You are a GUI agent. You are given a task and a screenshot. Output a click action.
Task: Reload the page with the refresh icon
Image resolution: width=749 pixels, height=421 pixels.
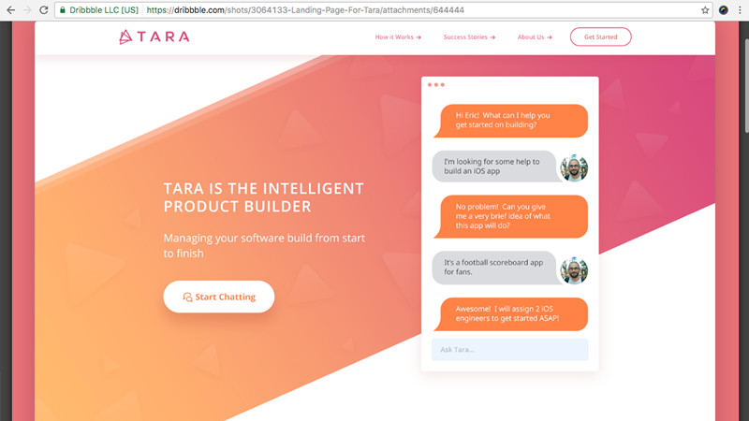[x=43, y=10]
